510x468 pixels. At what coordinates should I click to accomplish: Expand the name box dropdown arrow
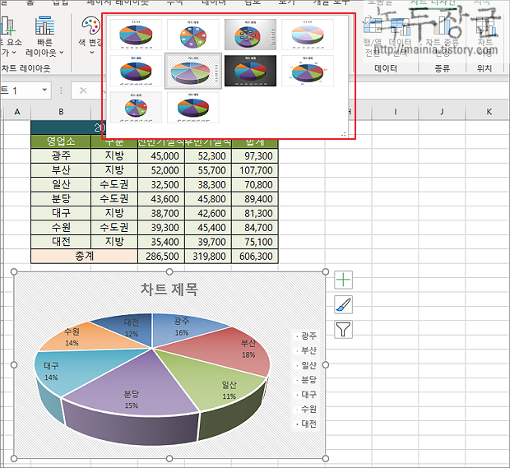pos(44,90)
